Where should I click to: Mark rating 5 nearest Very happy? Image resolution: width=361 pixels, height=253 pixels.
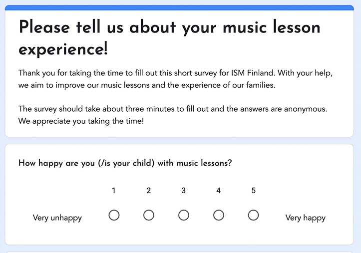coord(253,215)
